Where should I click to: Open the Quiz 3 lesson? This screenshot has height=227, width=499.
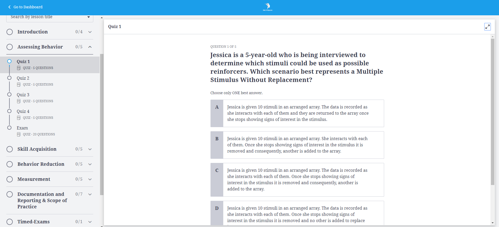pyautogui.click(x=50, y=98)
